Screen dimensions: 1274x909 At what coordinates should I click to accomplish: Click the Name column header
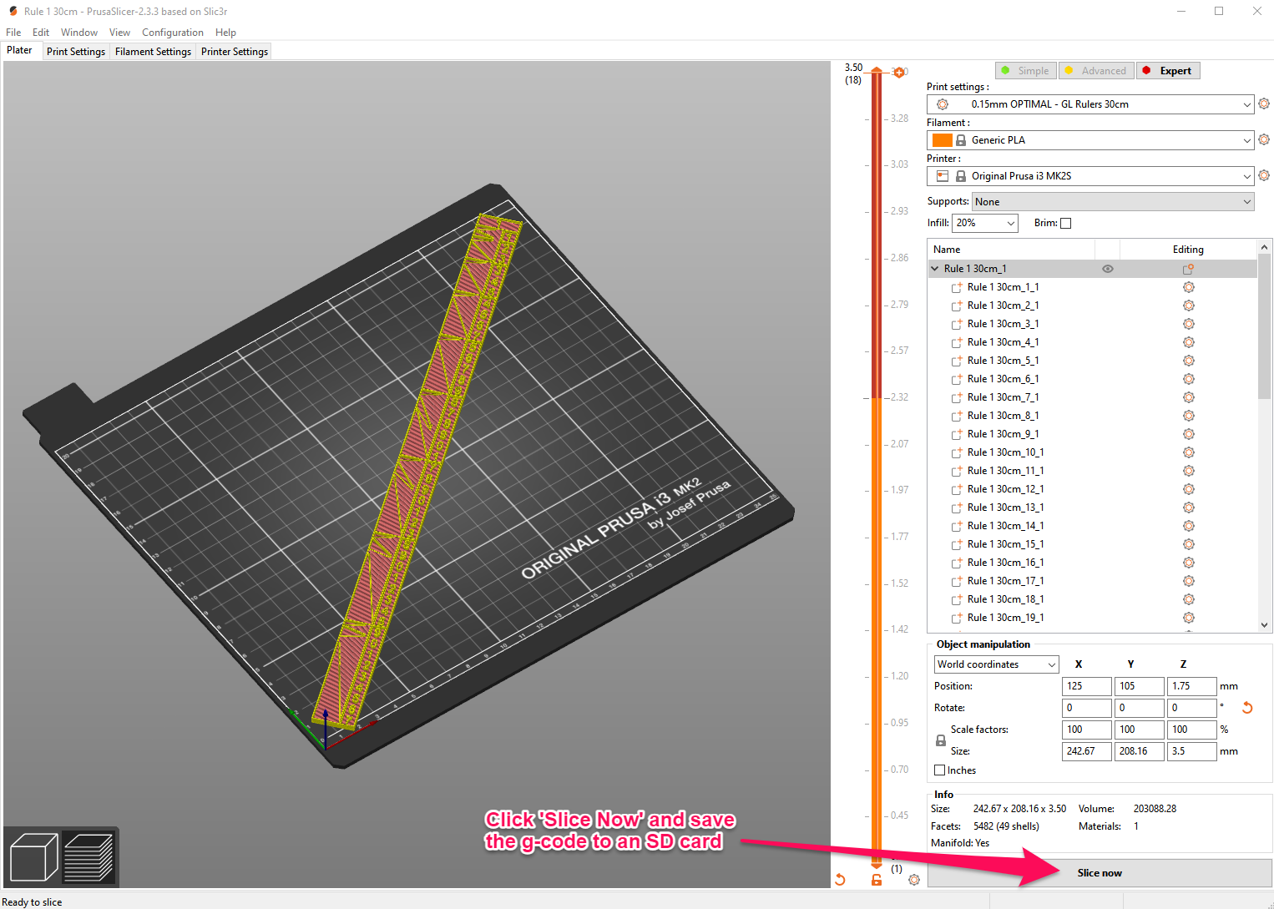coord(1011,250)
